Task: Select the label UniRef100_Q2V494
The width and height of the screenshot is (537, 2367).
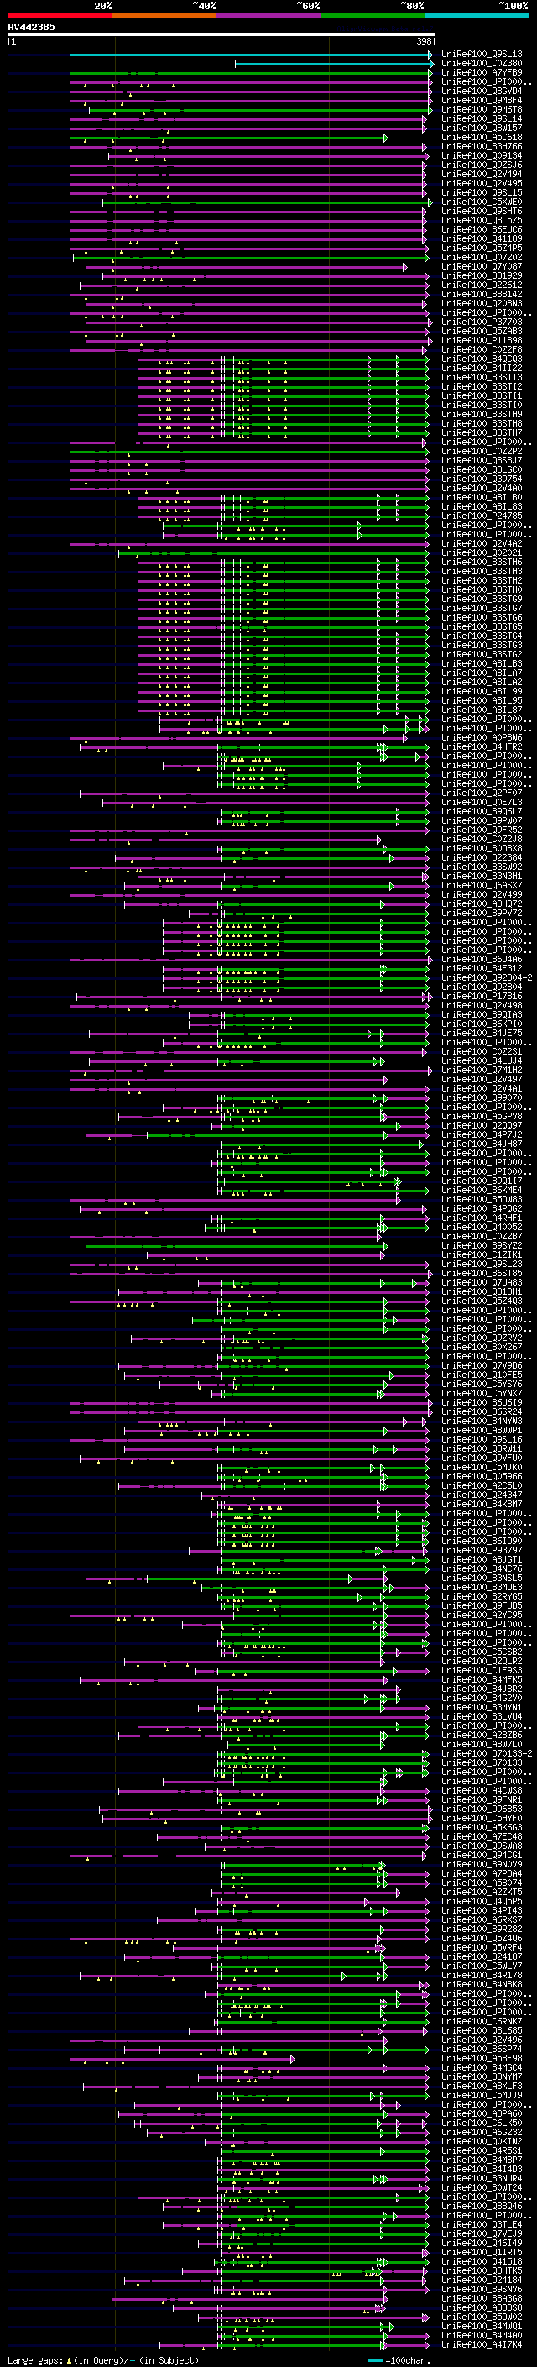Action: [482, 175]
